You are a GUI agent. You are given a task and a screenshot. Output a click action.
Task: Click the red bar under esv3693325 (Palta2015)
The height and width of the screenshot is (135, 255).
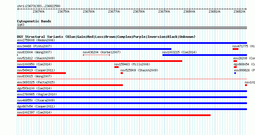tap(70, 85)
